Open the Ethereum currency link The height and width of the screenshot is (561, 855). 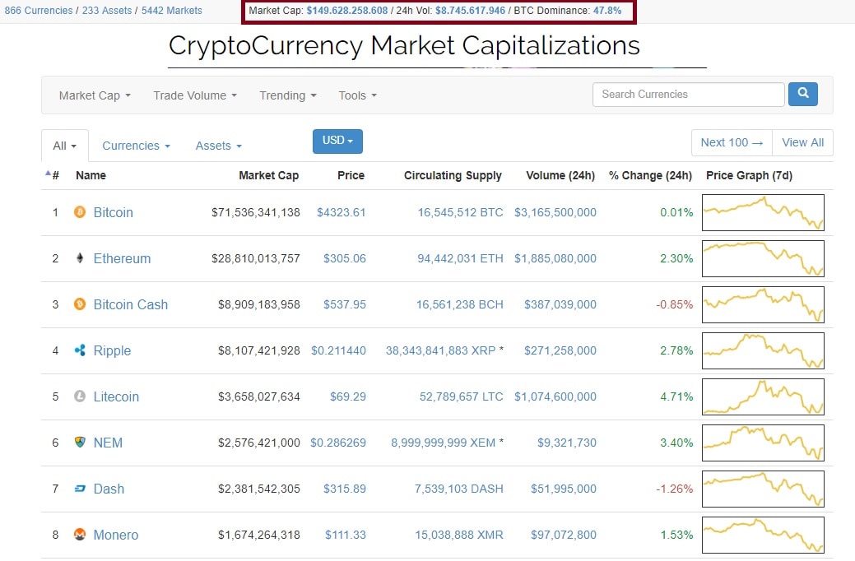[x=122, y=258]
